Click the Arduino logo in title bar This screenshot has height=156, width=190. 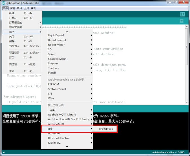click(x=4, y=3)
